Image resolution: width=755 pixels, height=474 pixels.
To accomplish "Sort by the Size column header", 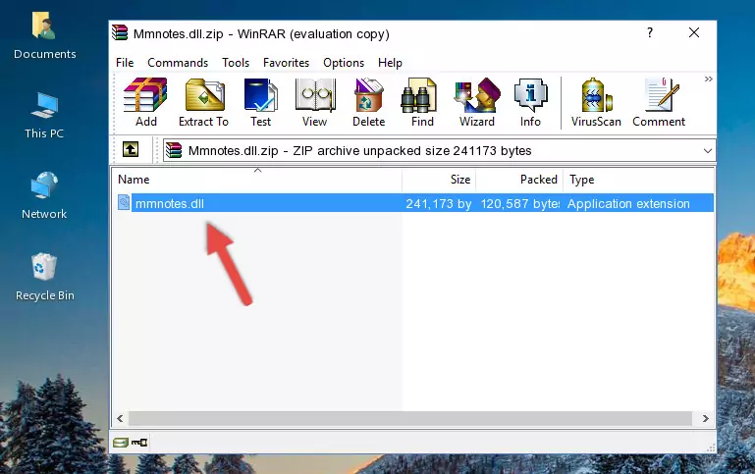I will click(439, 180).
